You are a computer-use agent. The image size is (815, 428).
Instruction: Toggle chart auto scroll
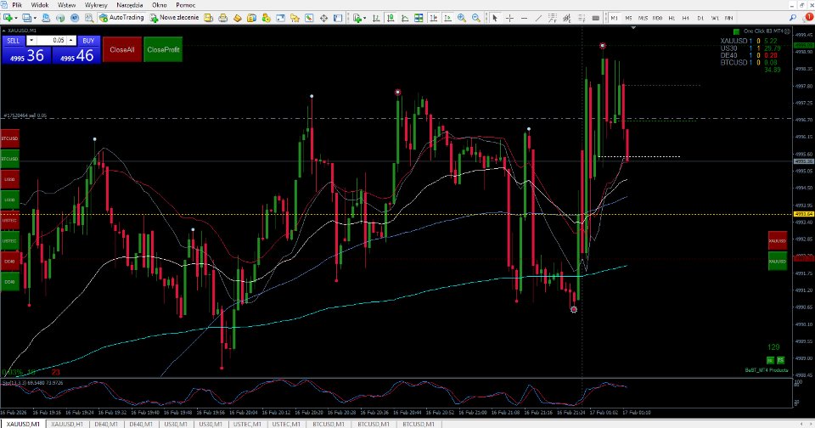pos(433,18)
